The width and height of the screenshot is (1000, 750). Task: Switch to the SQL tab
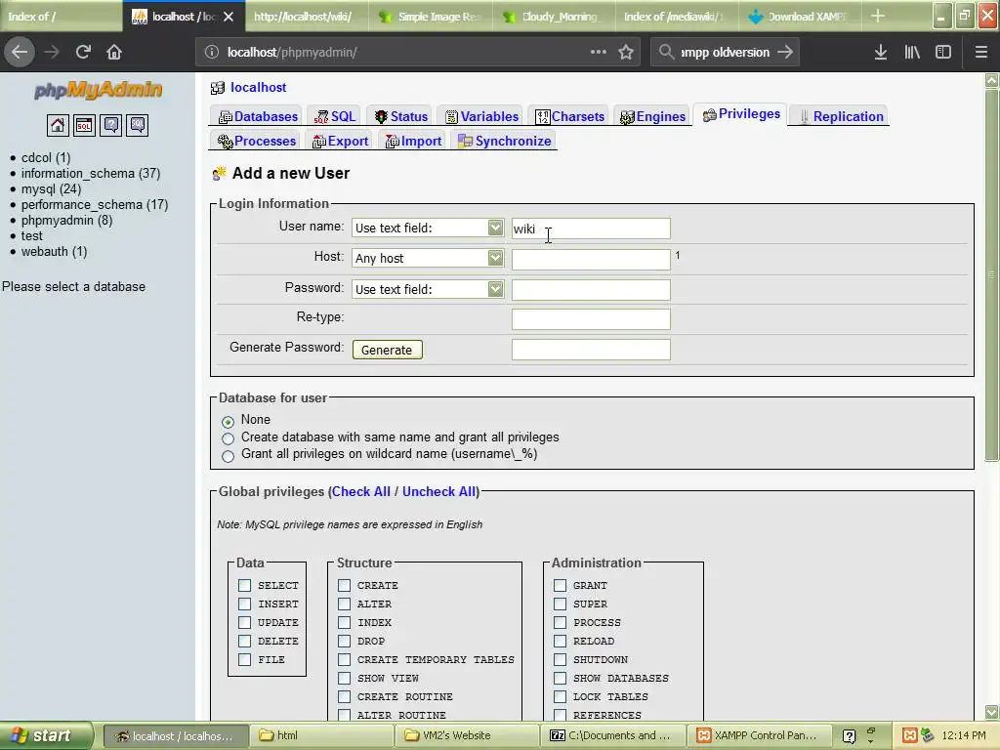[334, 116]
